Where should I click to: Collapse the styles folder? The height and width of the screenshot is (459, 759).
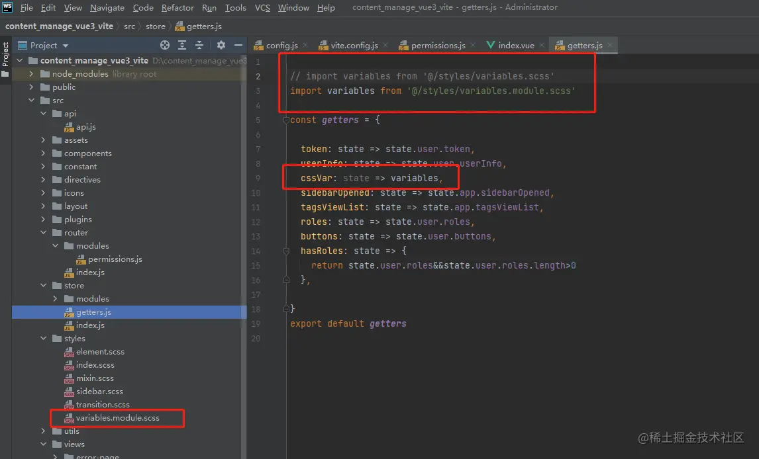(x=44, y=338)
